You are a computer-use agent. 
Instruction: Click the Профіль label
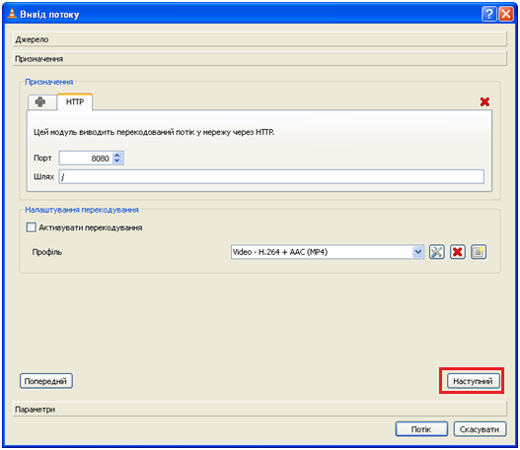click(x=47, y=252)
